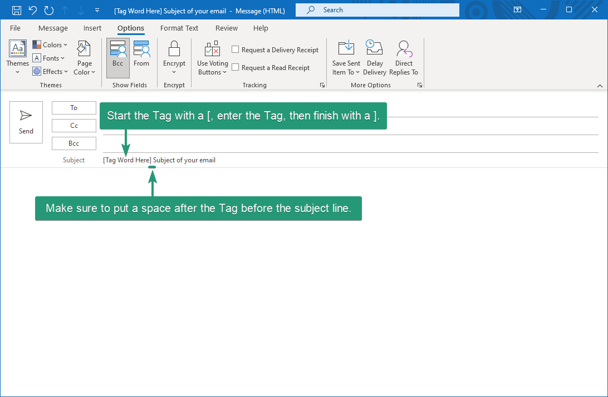608x397 pixels.
Task: Switch to the Format Text tab
Action: click(x=179, y=28)
